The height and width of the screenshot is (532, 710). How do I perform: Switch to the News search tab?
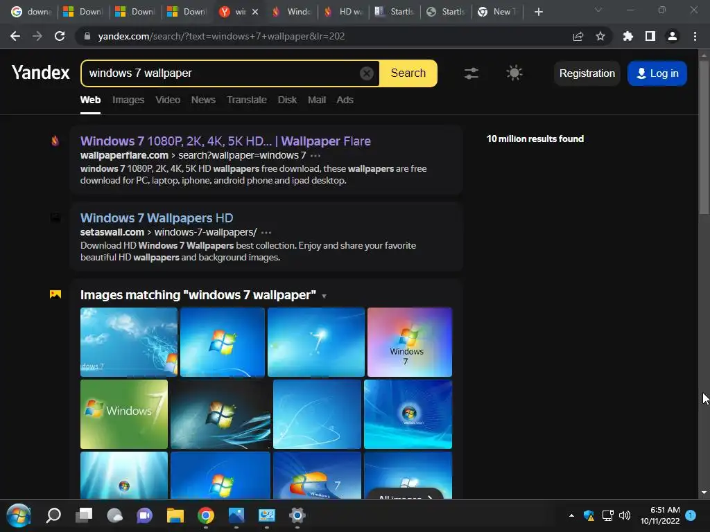click(x=203, y=100)
